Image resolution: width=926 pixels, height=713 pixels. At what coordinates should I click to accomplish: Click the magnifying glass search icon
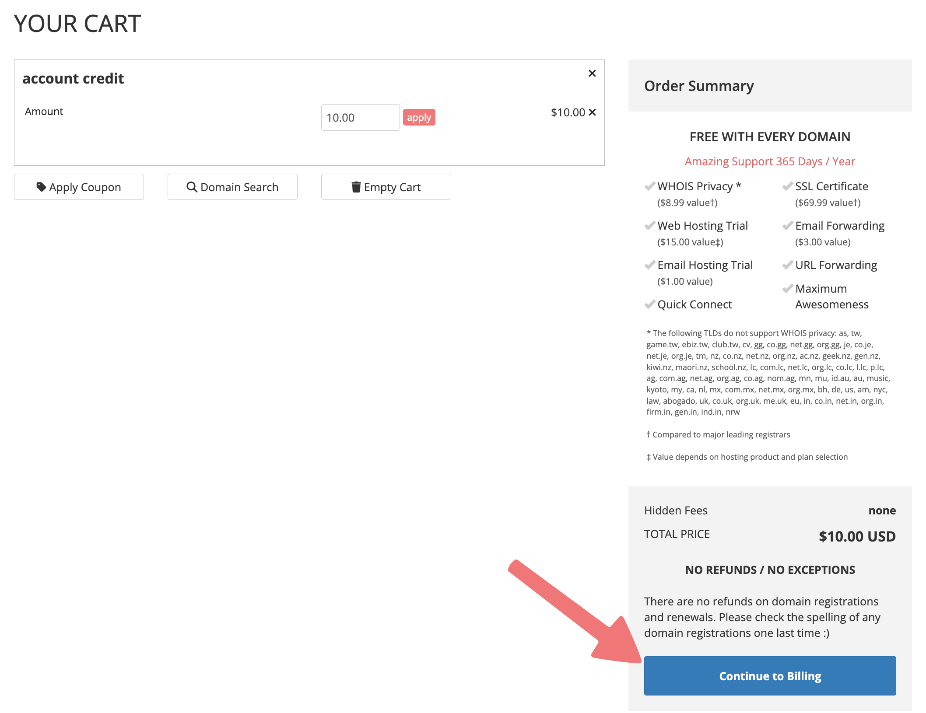(x=192, y=187)
